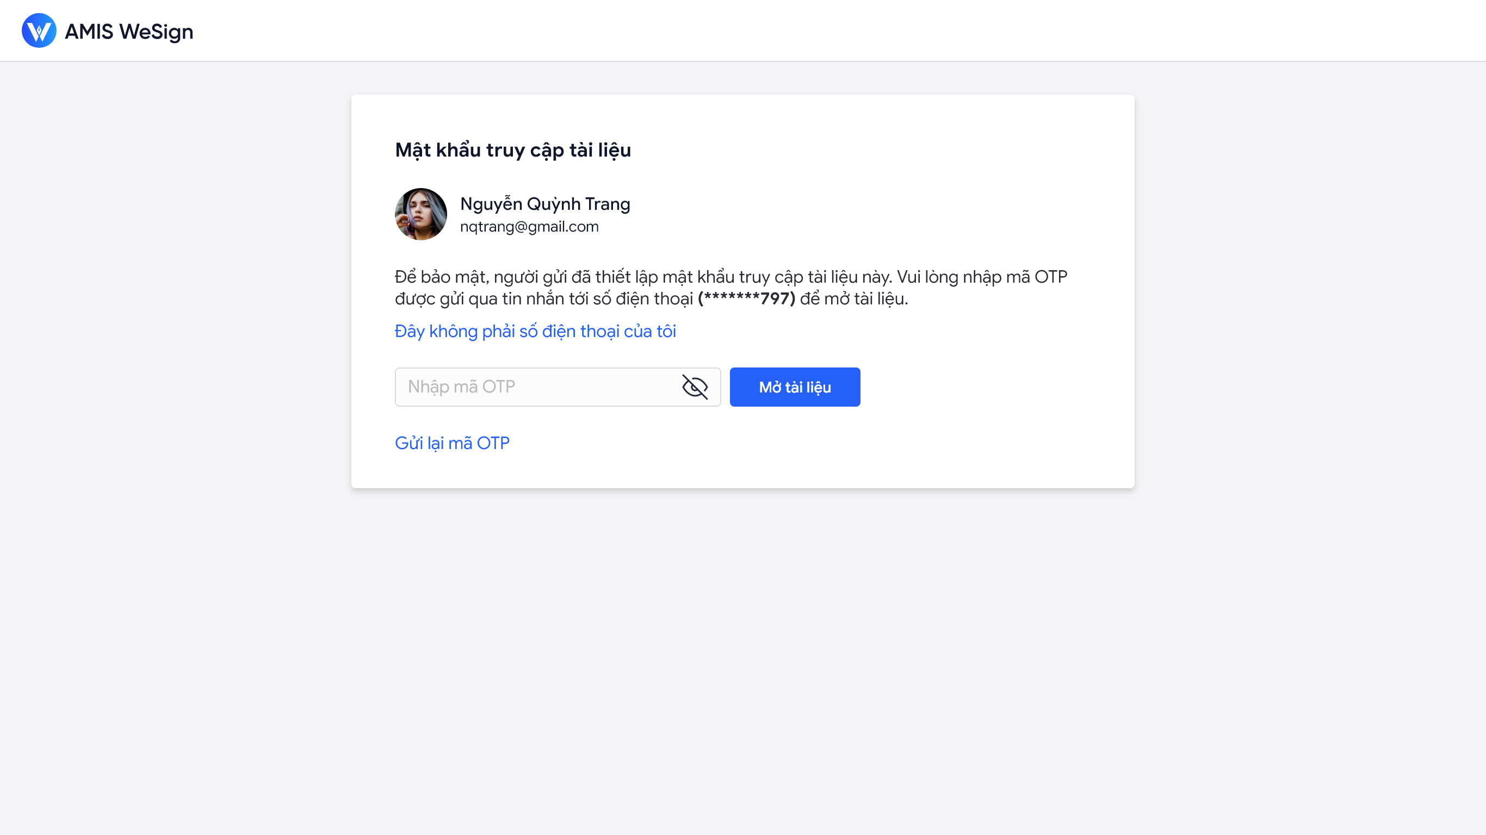Click the heading Mật khẩu truy cập tài liệu
Image resolution: width=1486 pixels, height=835 pixels.
coord(513,150)
